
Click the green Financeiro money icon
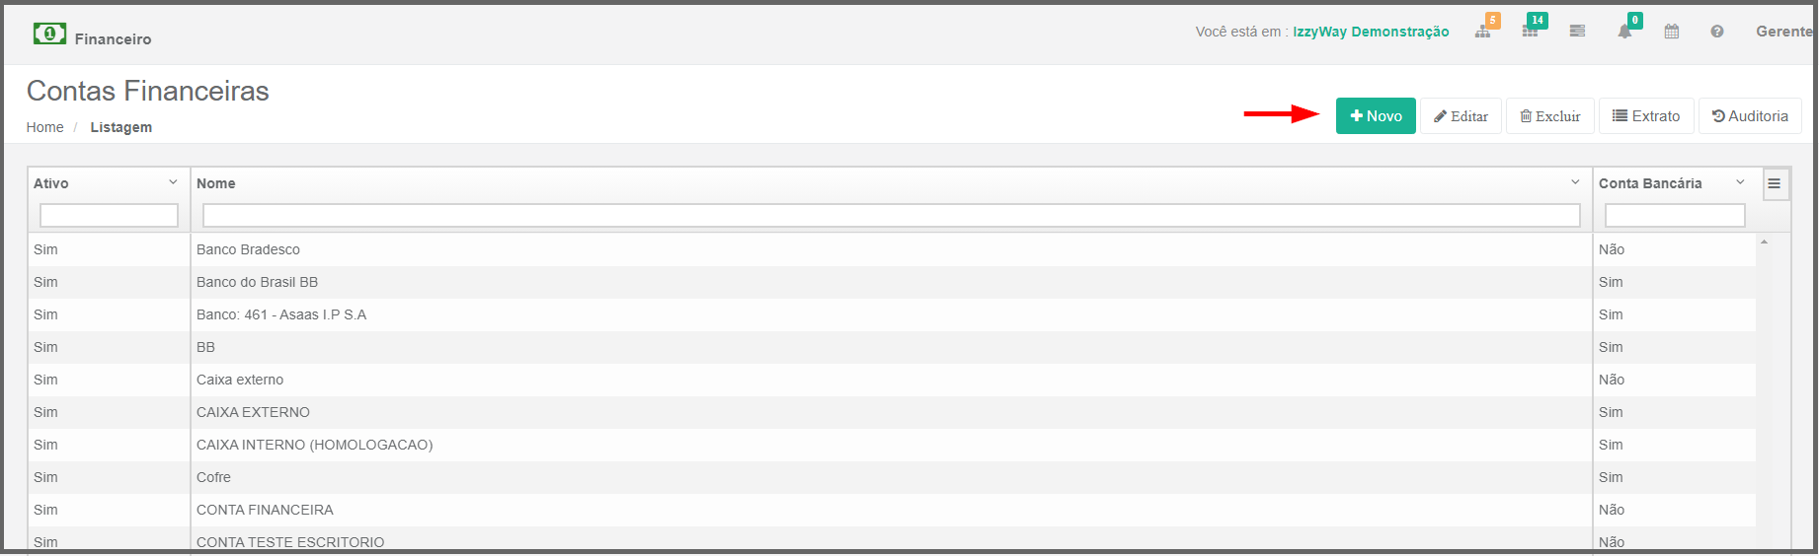click(49, 34)
